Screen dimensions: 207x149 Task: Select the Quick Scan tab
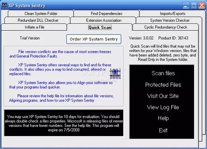(99, 27)
